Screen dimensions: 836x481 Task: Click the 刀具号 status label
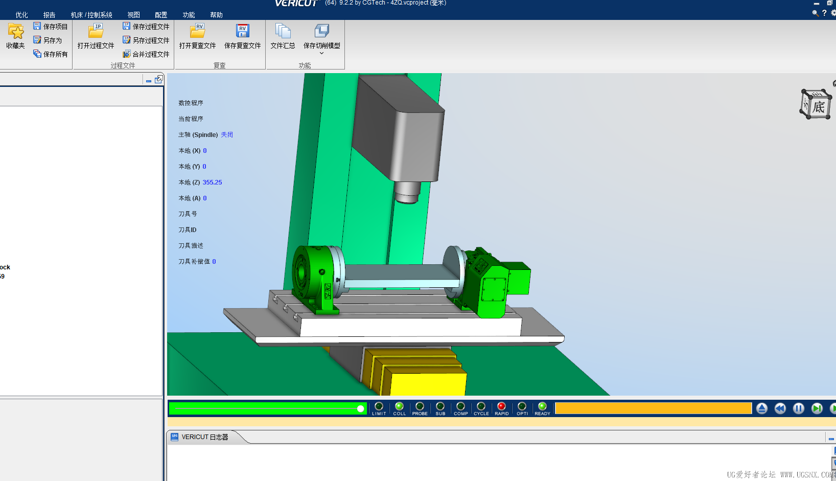[x=188, y=214]
